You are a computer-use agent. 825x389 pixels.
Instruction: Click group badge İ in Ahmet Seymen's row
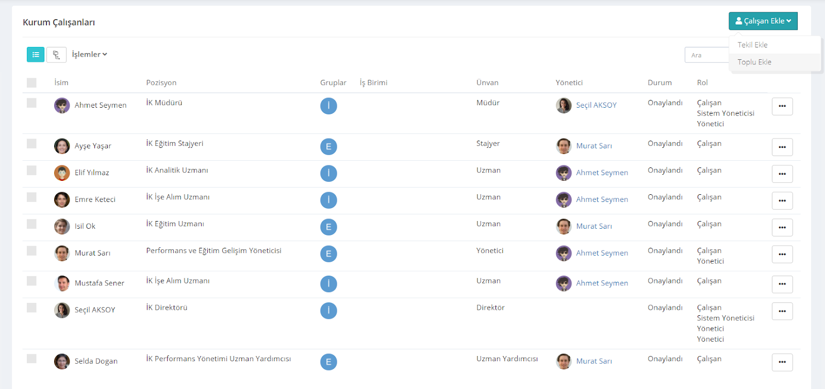[328, 106]
